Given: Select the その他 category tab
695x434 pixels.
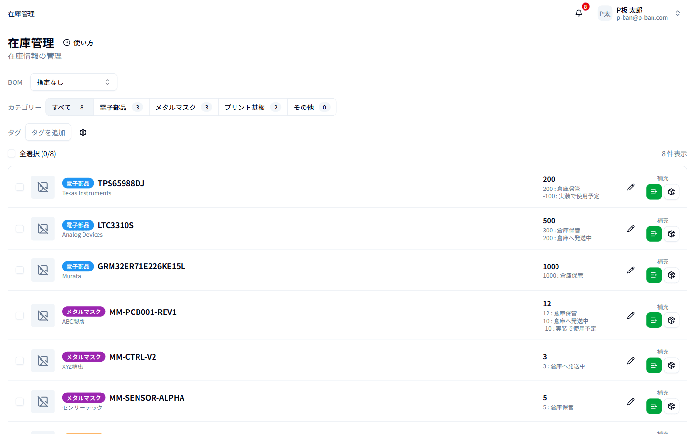Looking at the screenshot, I should click(x=312, y=107).
